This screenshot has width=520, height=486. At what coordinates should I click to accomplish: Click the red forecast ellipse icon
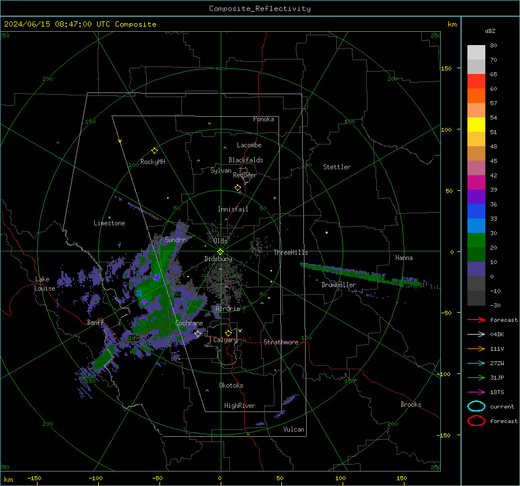click(476, 421)
